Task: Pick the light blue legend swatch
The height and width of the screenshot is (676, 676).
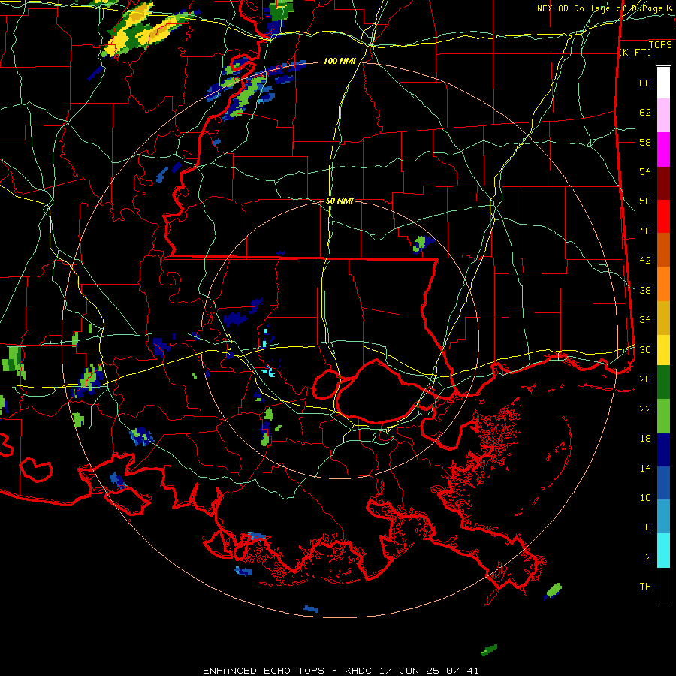Action: click(x=663, y=517)
